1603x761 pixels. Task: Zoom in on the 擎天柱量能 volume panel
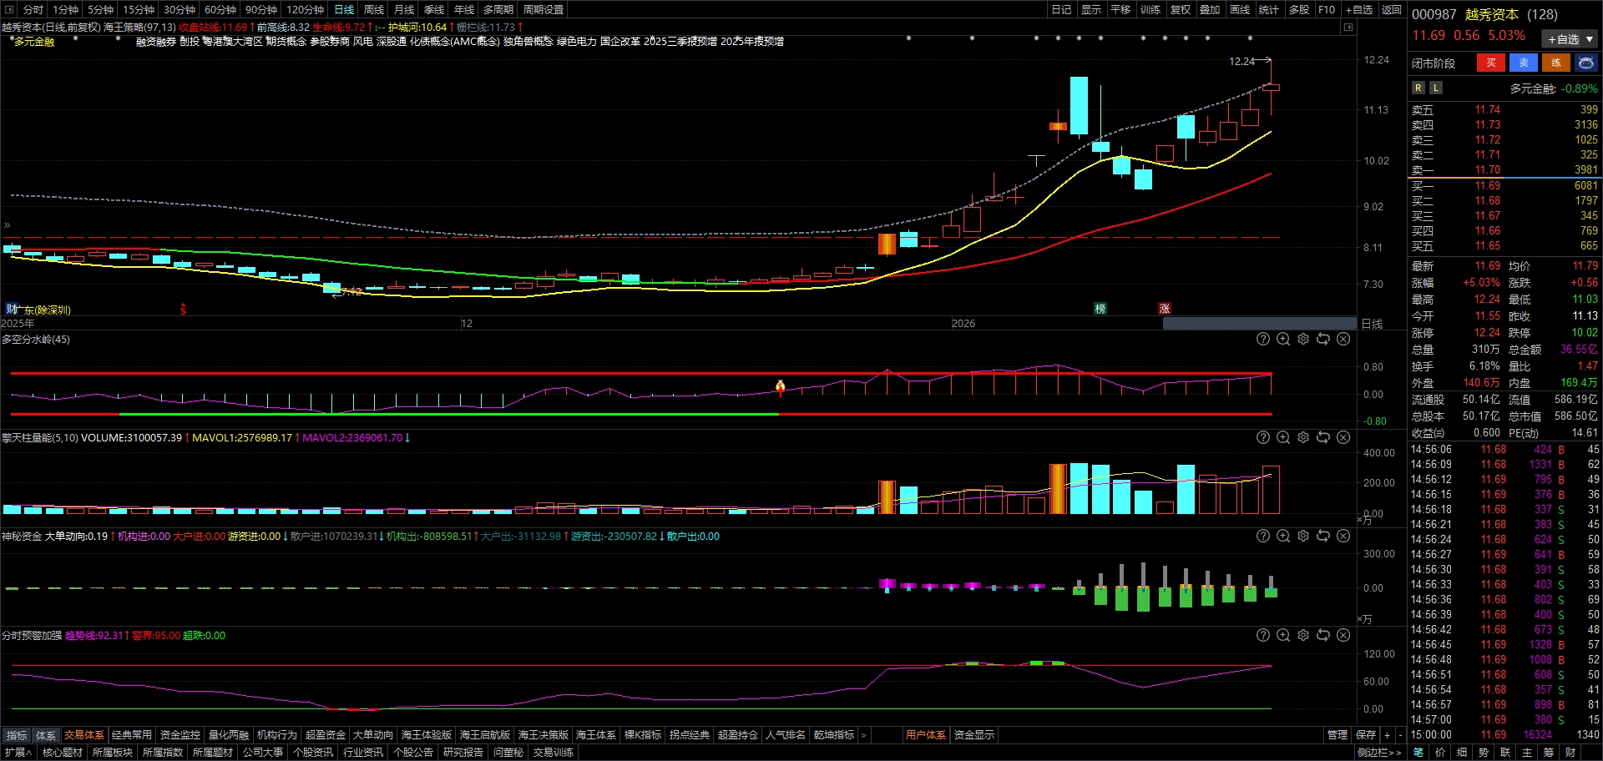[1283, 437]
